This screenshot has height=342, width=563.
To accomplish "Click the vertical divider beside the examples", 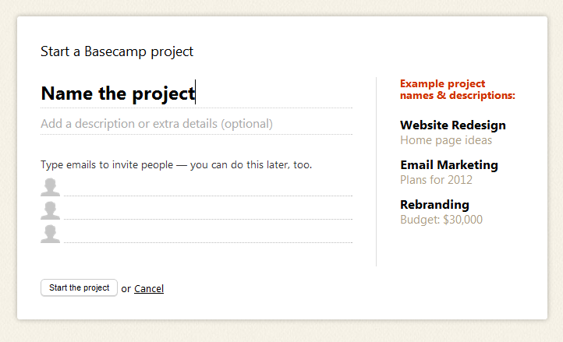I will tap(377, 171).
